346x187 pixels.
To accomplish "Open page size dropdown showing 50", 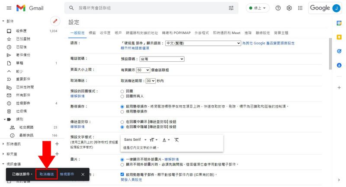I will click(x=143, y=70).
